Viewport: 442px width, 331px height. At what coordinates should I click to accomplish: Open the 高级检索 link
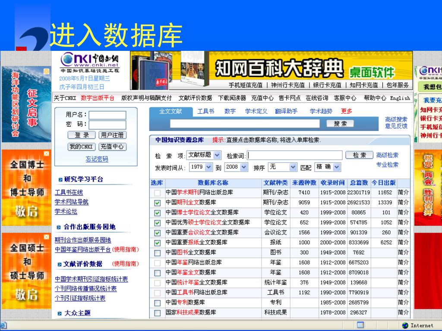click(387, 155)
